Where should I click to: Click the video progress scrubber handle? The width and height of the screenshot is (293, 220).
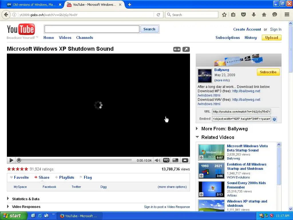click(19, 160)
